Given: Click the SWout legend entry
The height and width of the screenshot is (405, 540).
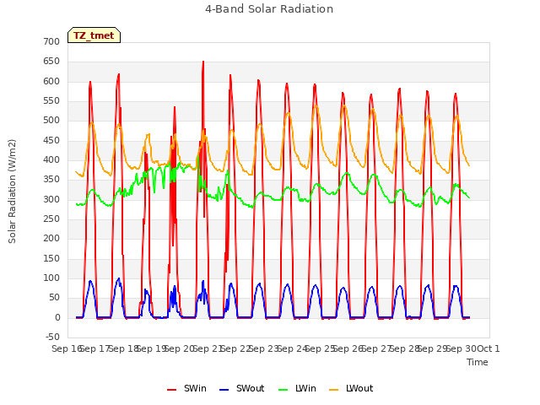Looking at the screenshot, I should tap(242, 388).
